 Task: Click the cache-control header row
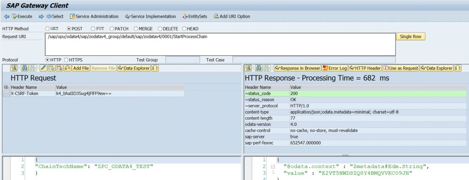355,131
